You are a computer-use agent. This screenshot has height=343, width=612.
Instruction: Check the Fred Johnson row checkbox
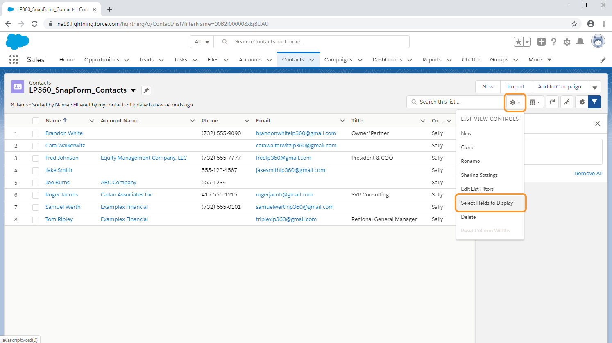point(36,158)
